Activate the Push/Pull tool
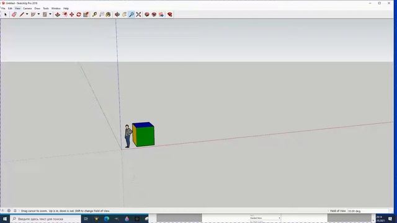Image resolution: width=397 pixels, height=223 pixels. (58, 15)
